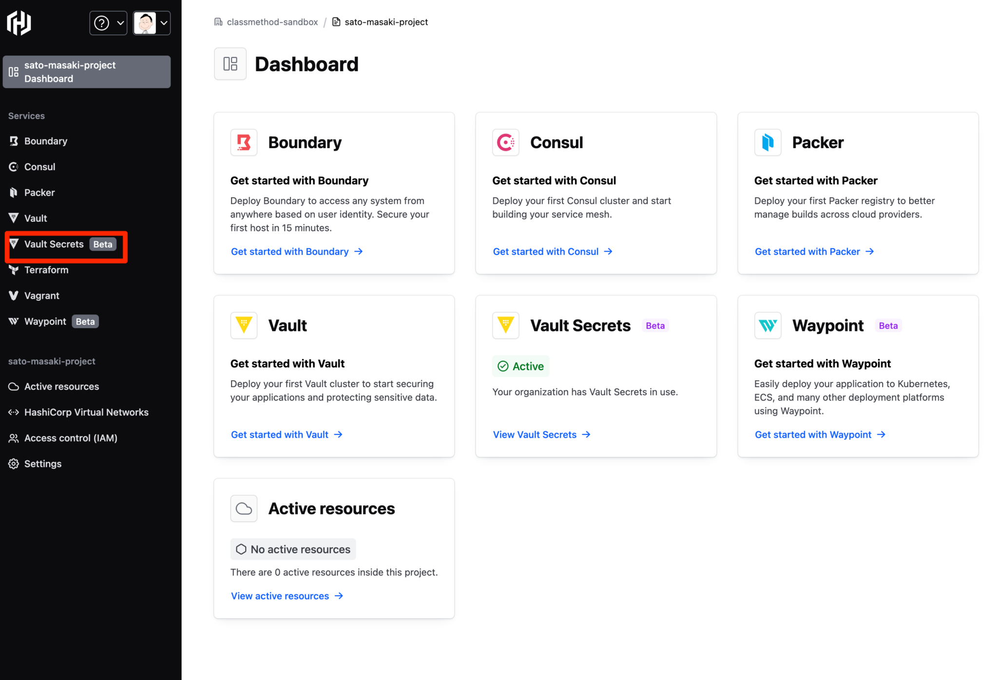Click the View Vault Secrets link

pyautogui.click(x=535, y=434)
